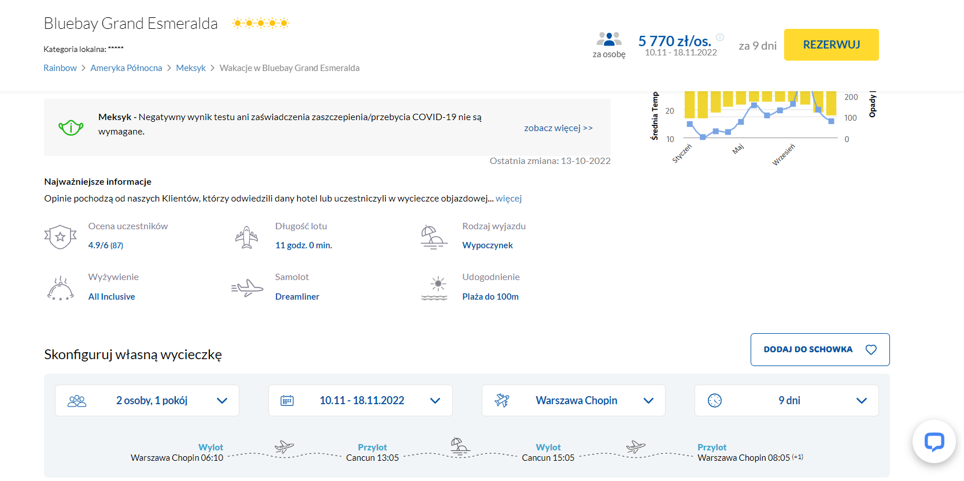This screenshot has width=964, height=481.
Task: Open the '2 osoby, 1 pokój' dropdown
Action: [x=147, y=400]
